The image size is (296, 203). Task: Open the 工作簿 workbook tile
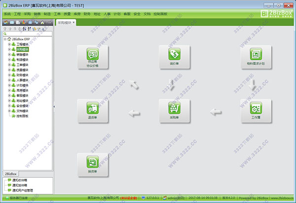tap(256, 111)
